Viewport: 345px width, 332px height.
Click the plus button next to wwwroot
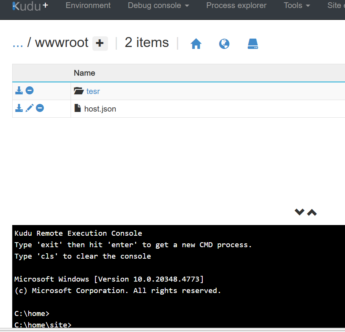[x=100, y=43]
